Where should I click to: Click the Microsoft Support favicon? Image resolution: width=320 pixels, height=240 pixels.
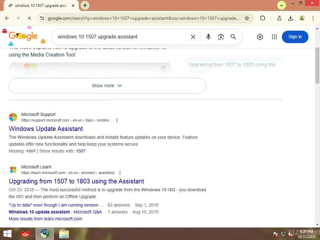click(13, 117)
